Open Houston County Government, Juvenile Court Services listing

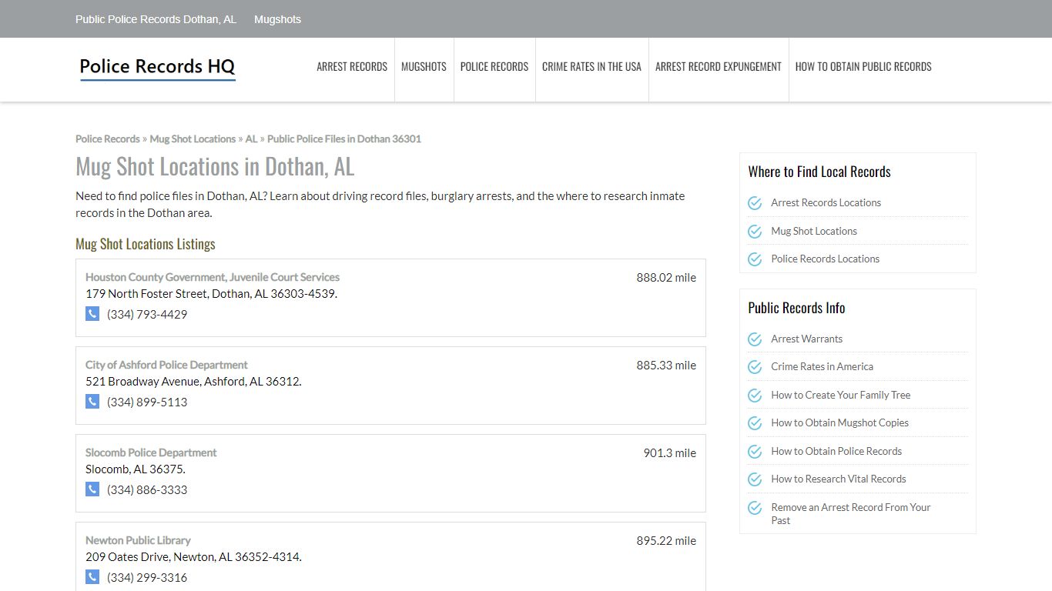pyautogui.click(x=213, y=277)
